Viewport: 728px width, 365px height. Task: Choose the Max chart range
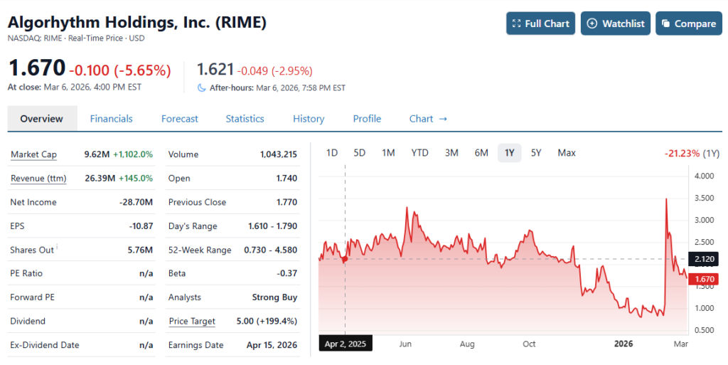pos(567,153)
